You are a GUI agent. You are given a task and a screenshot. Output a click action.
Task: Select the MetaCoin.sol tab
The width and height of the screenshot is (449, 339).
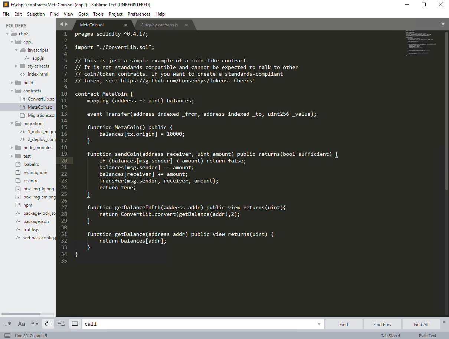(92, 25)
